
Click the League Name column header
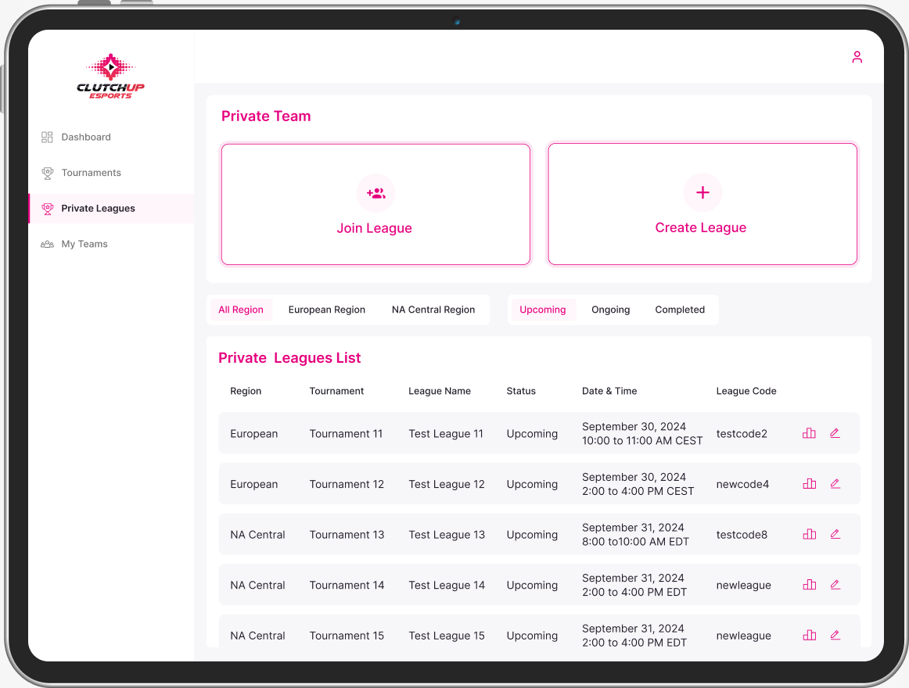440,391
